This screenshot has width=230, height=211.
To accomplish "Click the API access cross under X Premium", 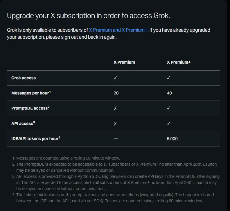I will point(115,124).
